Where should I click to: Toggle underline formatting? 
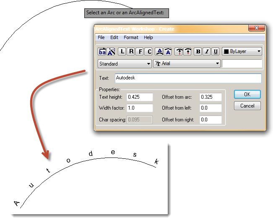[216, 51]
